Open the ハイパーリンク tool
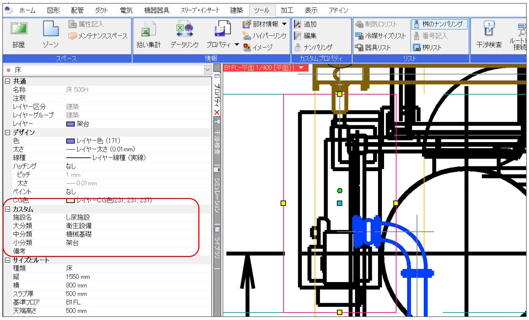This screenshot has height=320, width=529. 264,36
